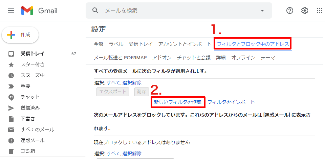Click the search magnifier icon
The width and height of the screenshot is (325, 159).
95,11
